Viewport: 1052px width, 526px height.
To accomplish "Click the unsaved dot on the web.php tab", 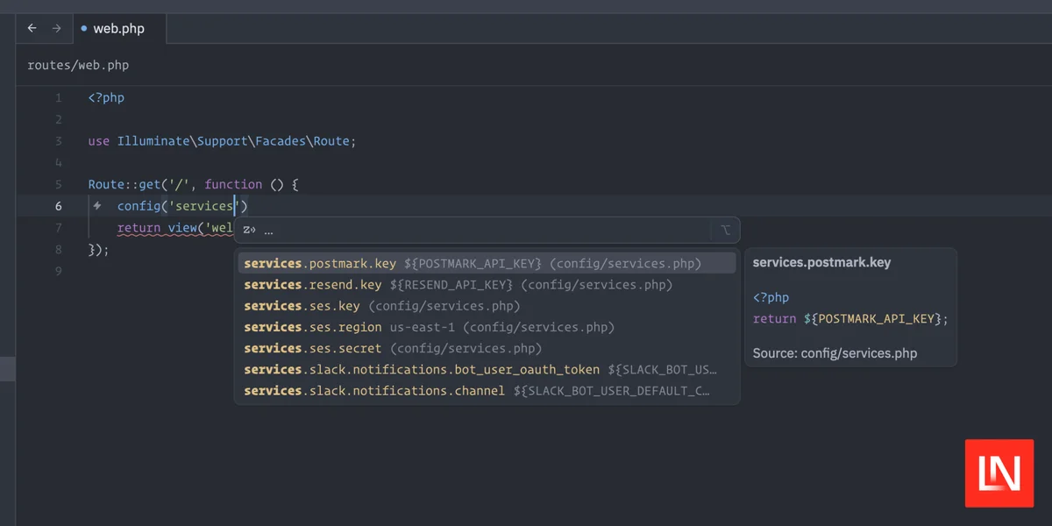I will click(x=84, y=29).
